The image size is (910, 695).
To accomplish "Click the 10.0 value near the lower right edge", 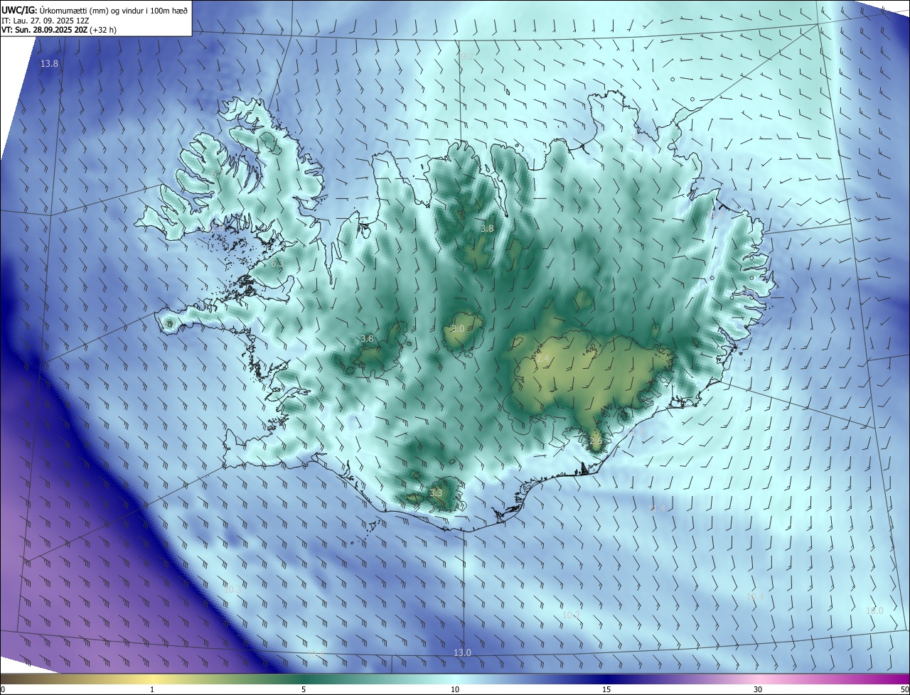I will [874, 611].
